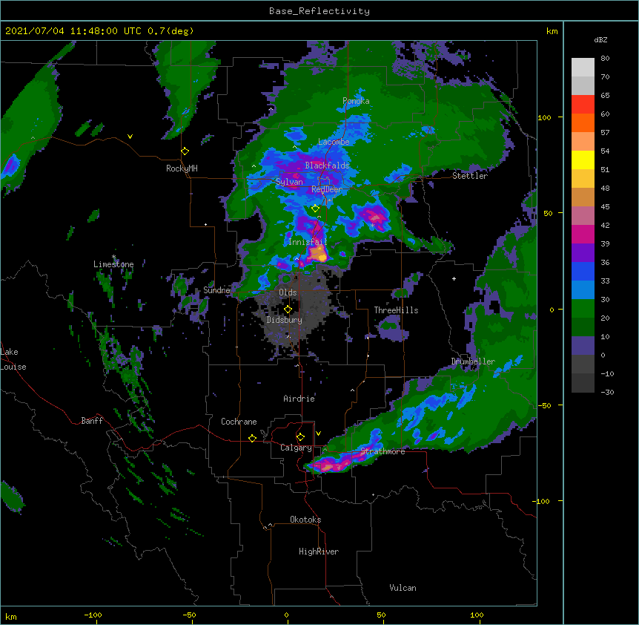Click the Blackfalds label
Screen dimensions: 639x625
327,166
